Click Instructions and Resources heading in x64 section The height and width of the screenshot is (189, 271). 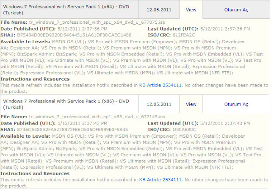tap(35, 79)
